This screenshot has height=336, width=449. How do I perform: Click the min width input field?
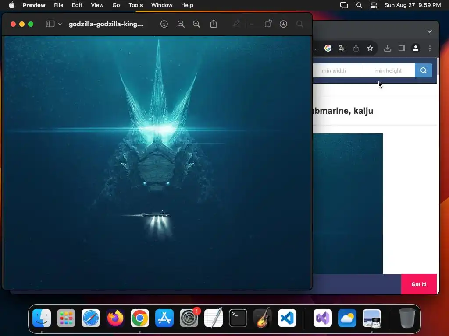[337, 70]
